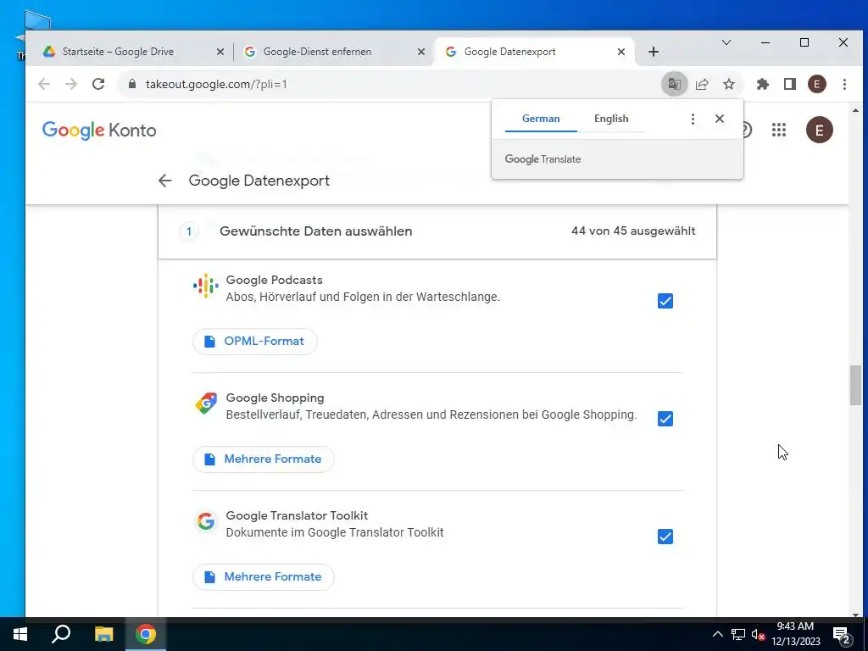Uncheck the Google Shopping checkbox

pos(665,419)
